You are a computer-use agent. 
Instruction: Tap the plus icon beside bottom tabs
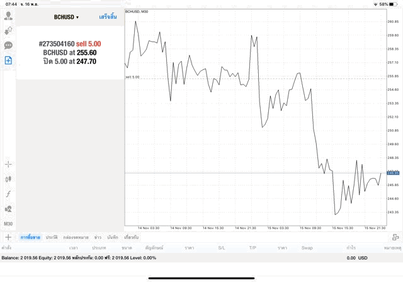tap(8, 237)
